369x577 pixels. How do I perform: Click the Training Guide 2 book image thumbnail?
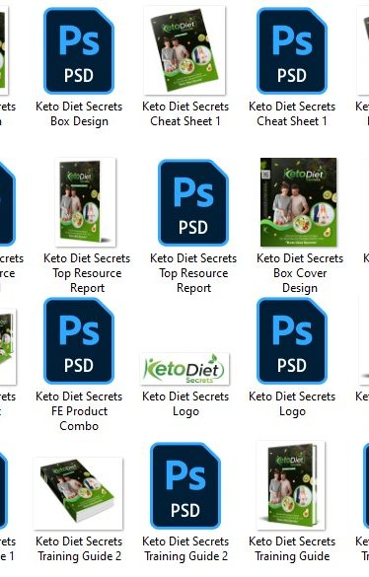[78, 493]
